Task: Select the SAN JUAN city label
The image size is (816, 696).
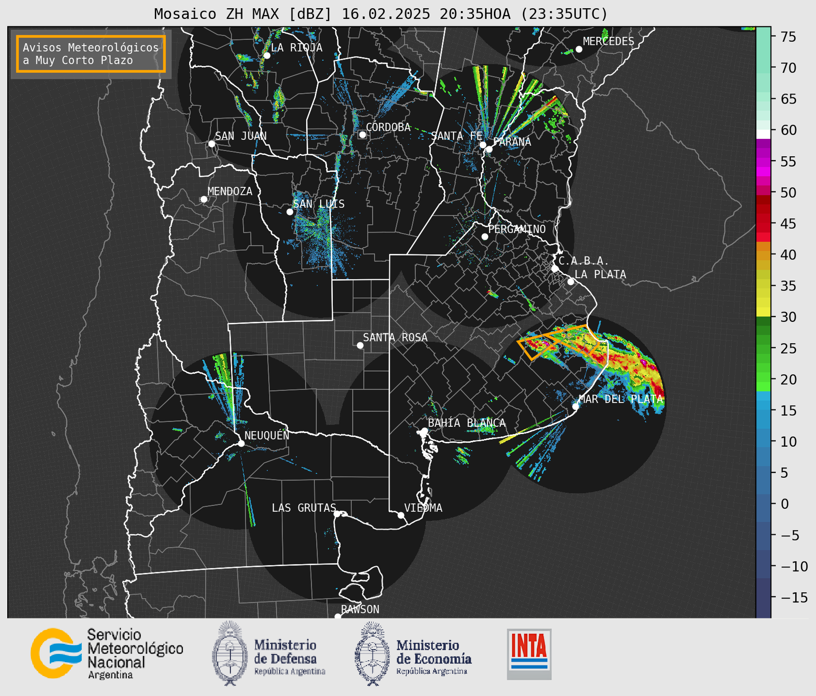Action: tap(241, 136)
